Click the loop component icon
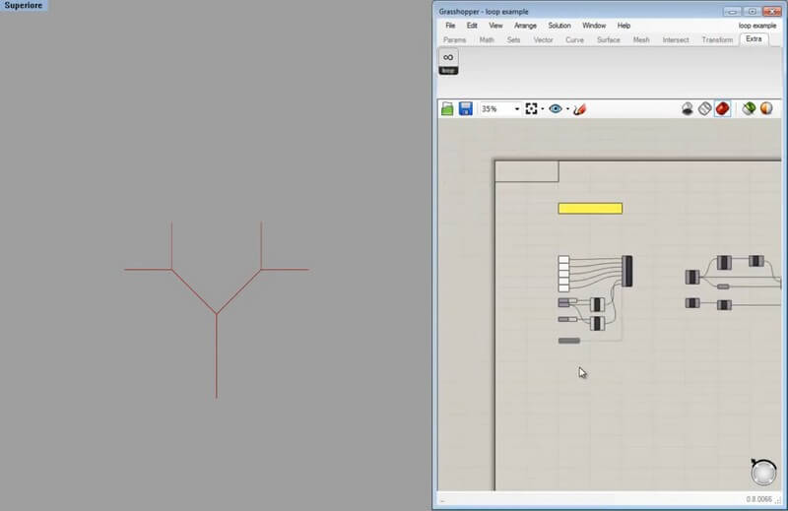The image size is (788, 511). coord(448,59)
